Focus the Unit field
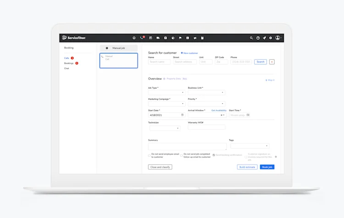The width and height of the screenshot is (344, 218). (x=206, y=62)
